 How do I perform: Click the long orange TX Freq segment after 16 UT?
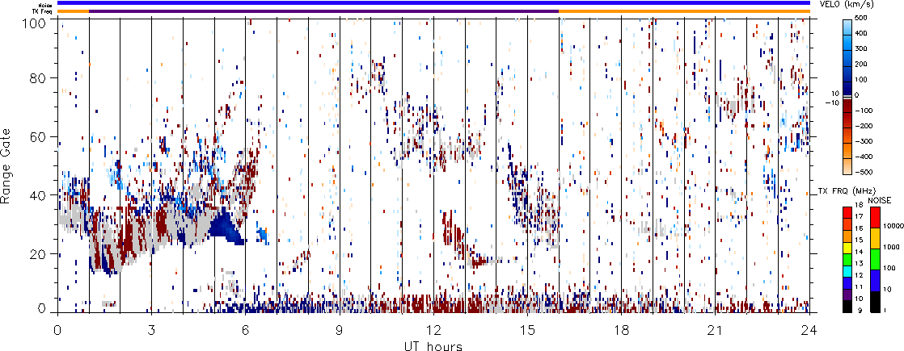(x=684, y=11)
